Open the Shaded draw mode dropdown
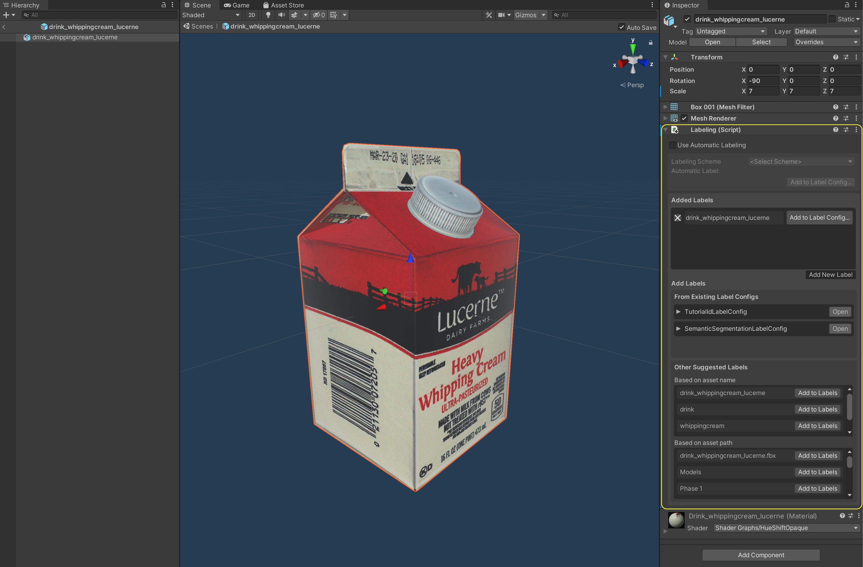This screenshot has height=567, width=863. tap(211, 15)
